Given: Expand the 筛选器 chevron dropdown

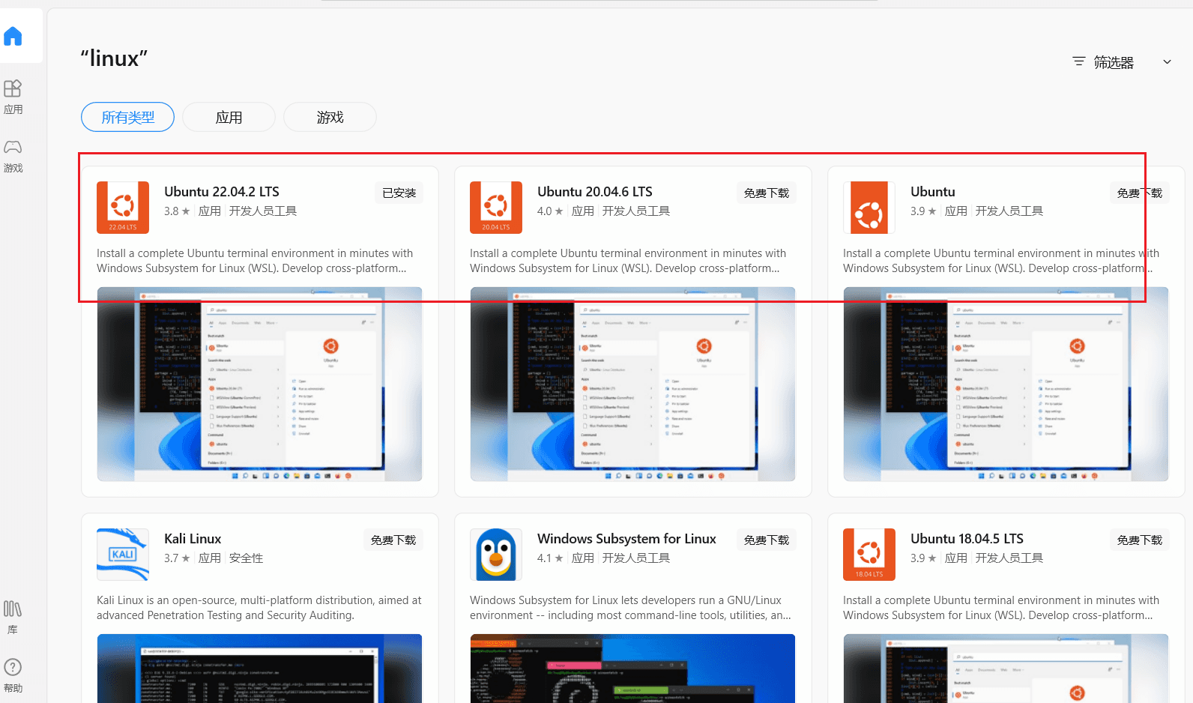Looking at the screenshot, I should point(1167,62).
